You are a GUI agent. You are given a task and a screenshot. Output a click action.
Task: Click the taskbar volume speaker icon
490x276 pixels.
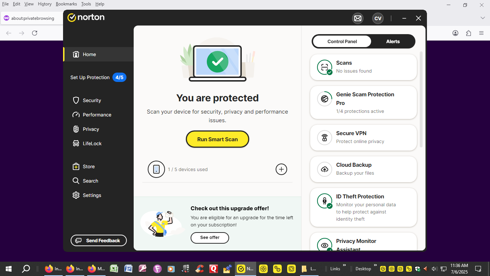click(x=434, y=269)
